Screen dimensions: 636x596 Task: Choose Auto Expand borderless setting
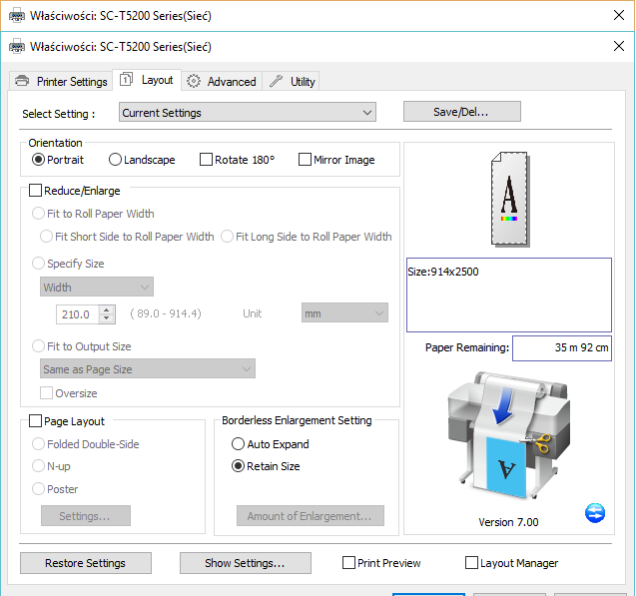(238, 444)
